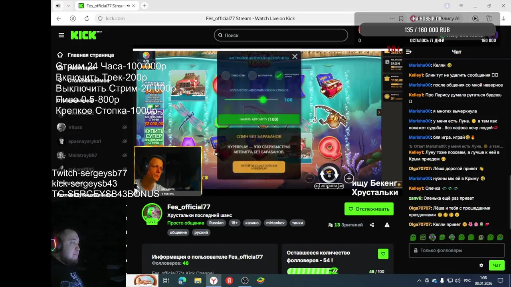
Task: Launch Microsoft Edge from taskbar
Action: point(182,281)
